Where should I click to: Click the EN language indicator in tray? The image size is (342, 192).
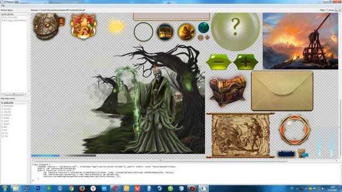point(292,188)
